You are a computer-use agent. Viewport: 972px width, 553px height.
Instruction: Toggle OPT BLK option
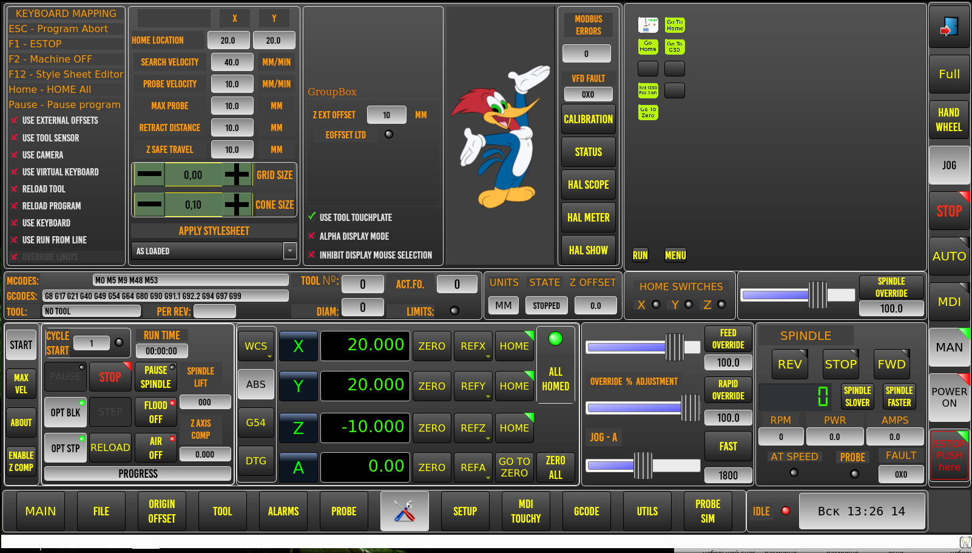66,412
